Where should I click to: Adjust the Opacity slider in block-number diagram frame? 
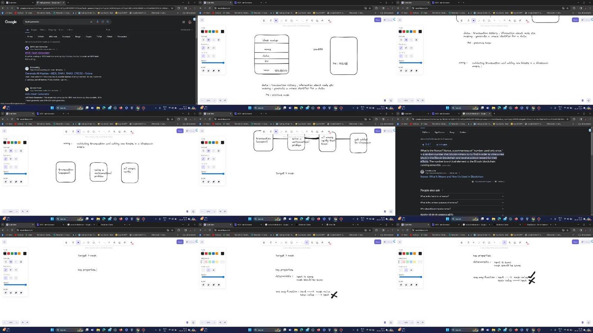coord(213,63)
